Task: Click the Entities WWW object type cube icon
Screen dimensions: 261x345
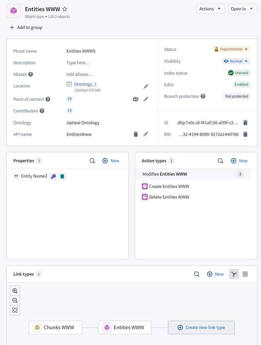Action: coord(14,11)
